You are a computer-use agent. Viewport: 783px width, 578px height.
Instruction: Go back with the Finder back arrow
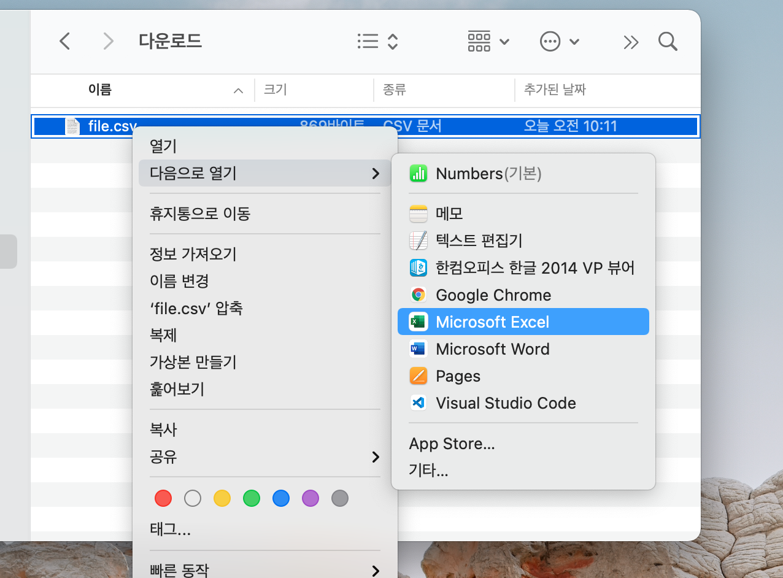[x=64, y=41]
